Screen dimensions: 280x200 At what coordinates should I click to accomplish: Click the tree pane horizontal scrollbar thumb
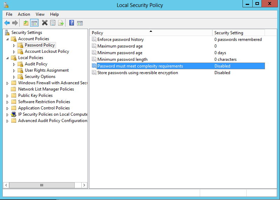(41, 185)
